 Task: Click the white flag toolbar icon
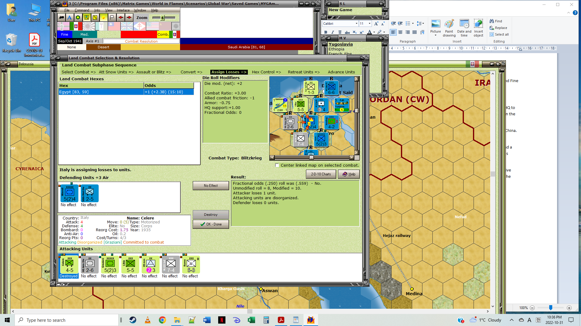pyautogui.click(x=112, y=18)
